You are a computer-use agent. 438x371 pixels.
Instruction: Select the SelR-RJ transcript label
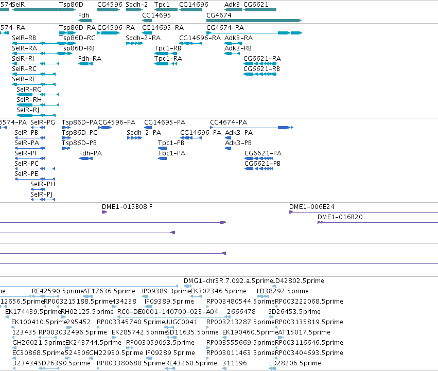coord(28,110)
